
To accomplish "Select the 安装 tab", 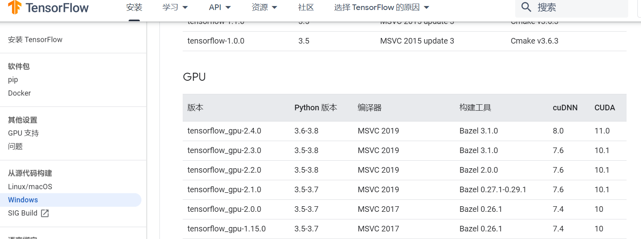I will pos(134,8).
